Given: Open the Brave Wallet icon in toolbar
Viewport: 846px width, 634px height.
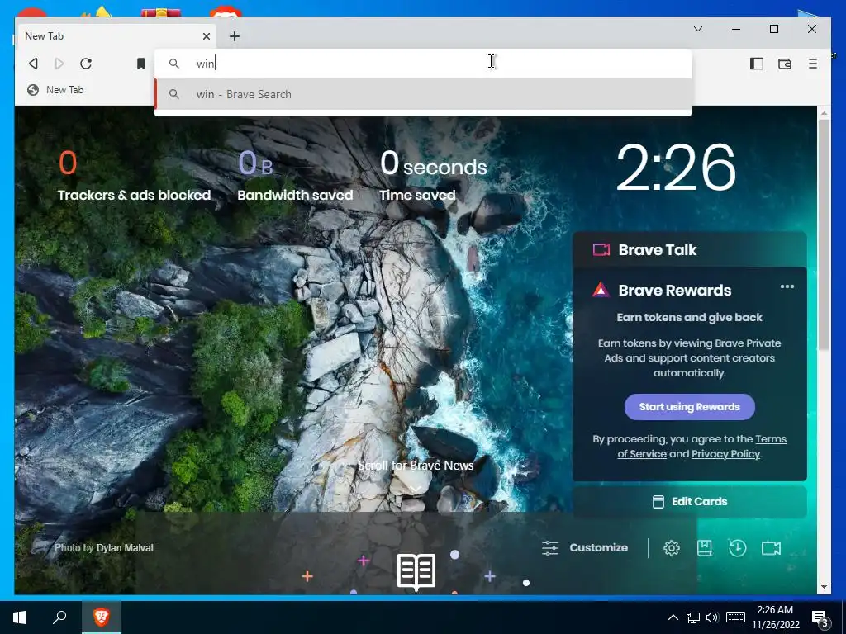Looking at the screenshot, I should tap(785, 64).
